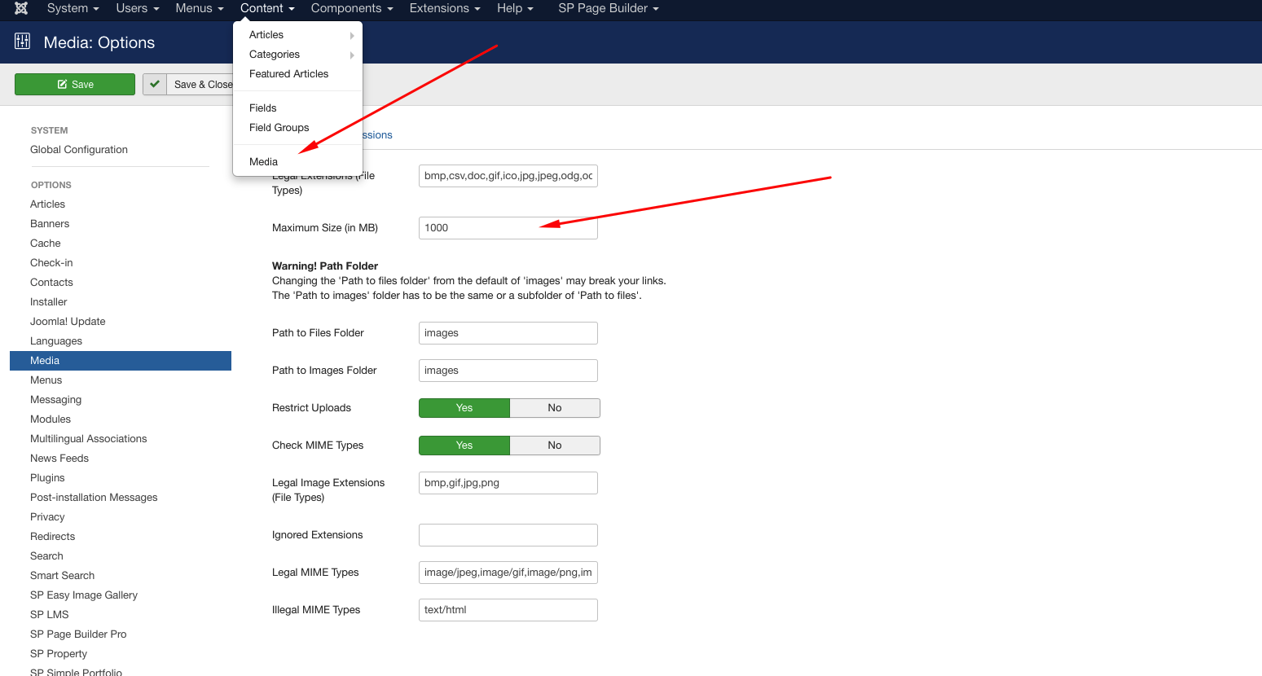The height and width of the screenshot is (676, 1262).
Task: Set Restrict Uploads to No
Action: click(x=554, y=408)
